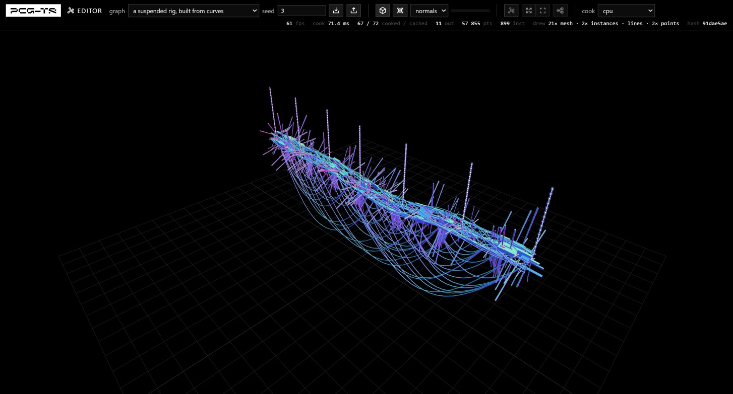Click the three-node graph icon

coord(511,11)
